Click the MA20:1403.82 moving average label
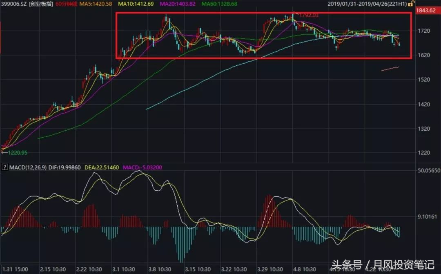441x274 pixels. coord(178,4)
